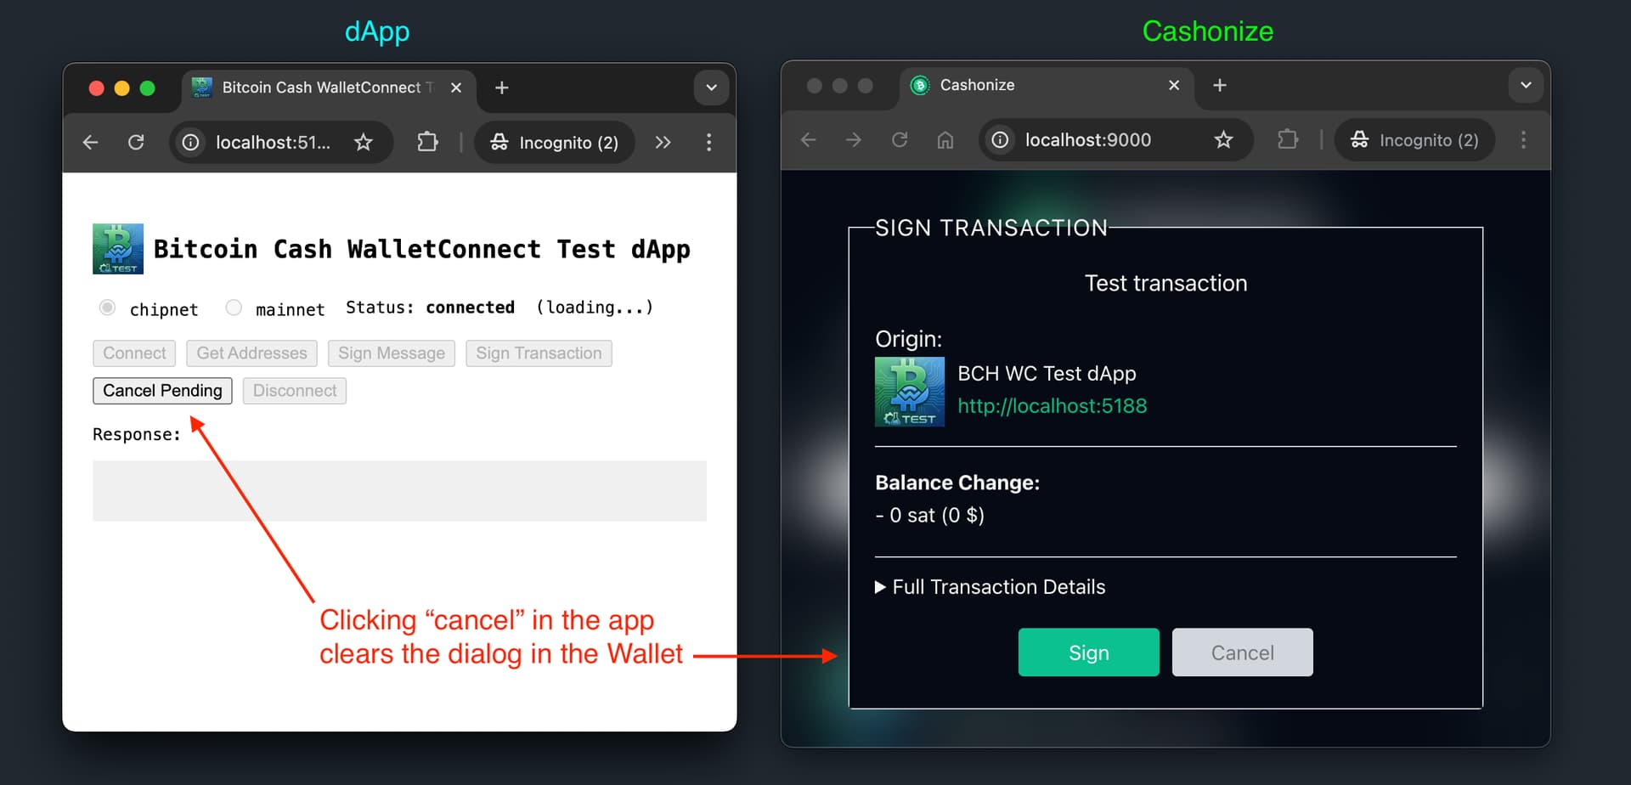Open extensions puzzle icon in dApp browser

tap(427, 143)
